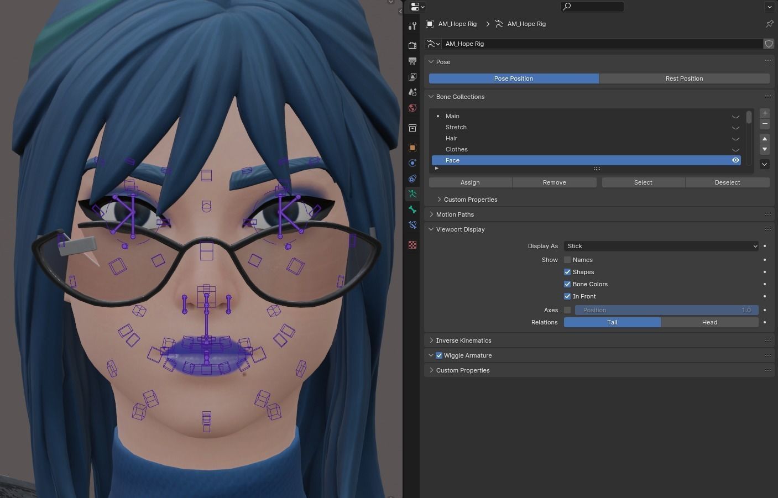Click the Deselect button
This screenshot has width=778, height=498.
click(728, 182)
